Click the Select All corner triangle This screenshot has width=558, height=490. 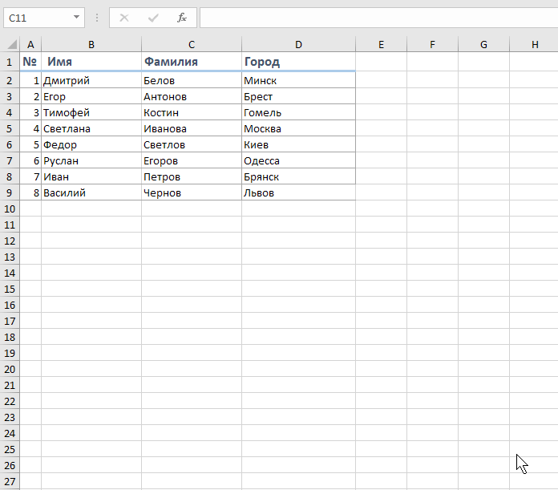10,45
